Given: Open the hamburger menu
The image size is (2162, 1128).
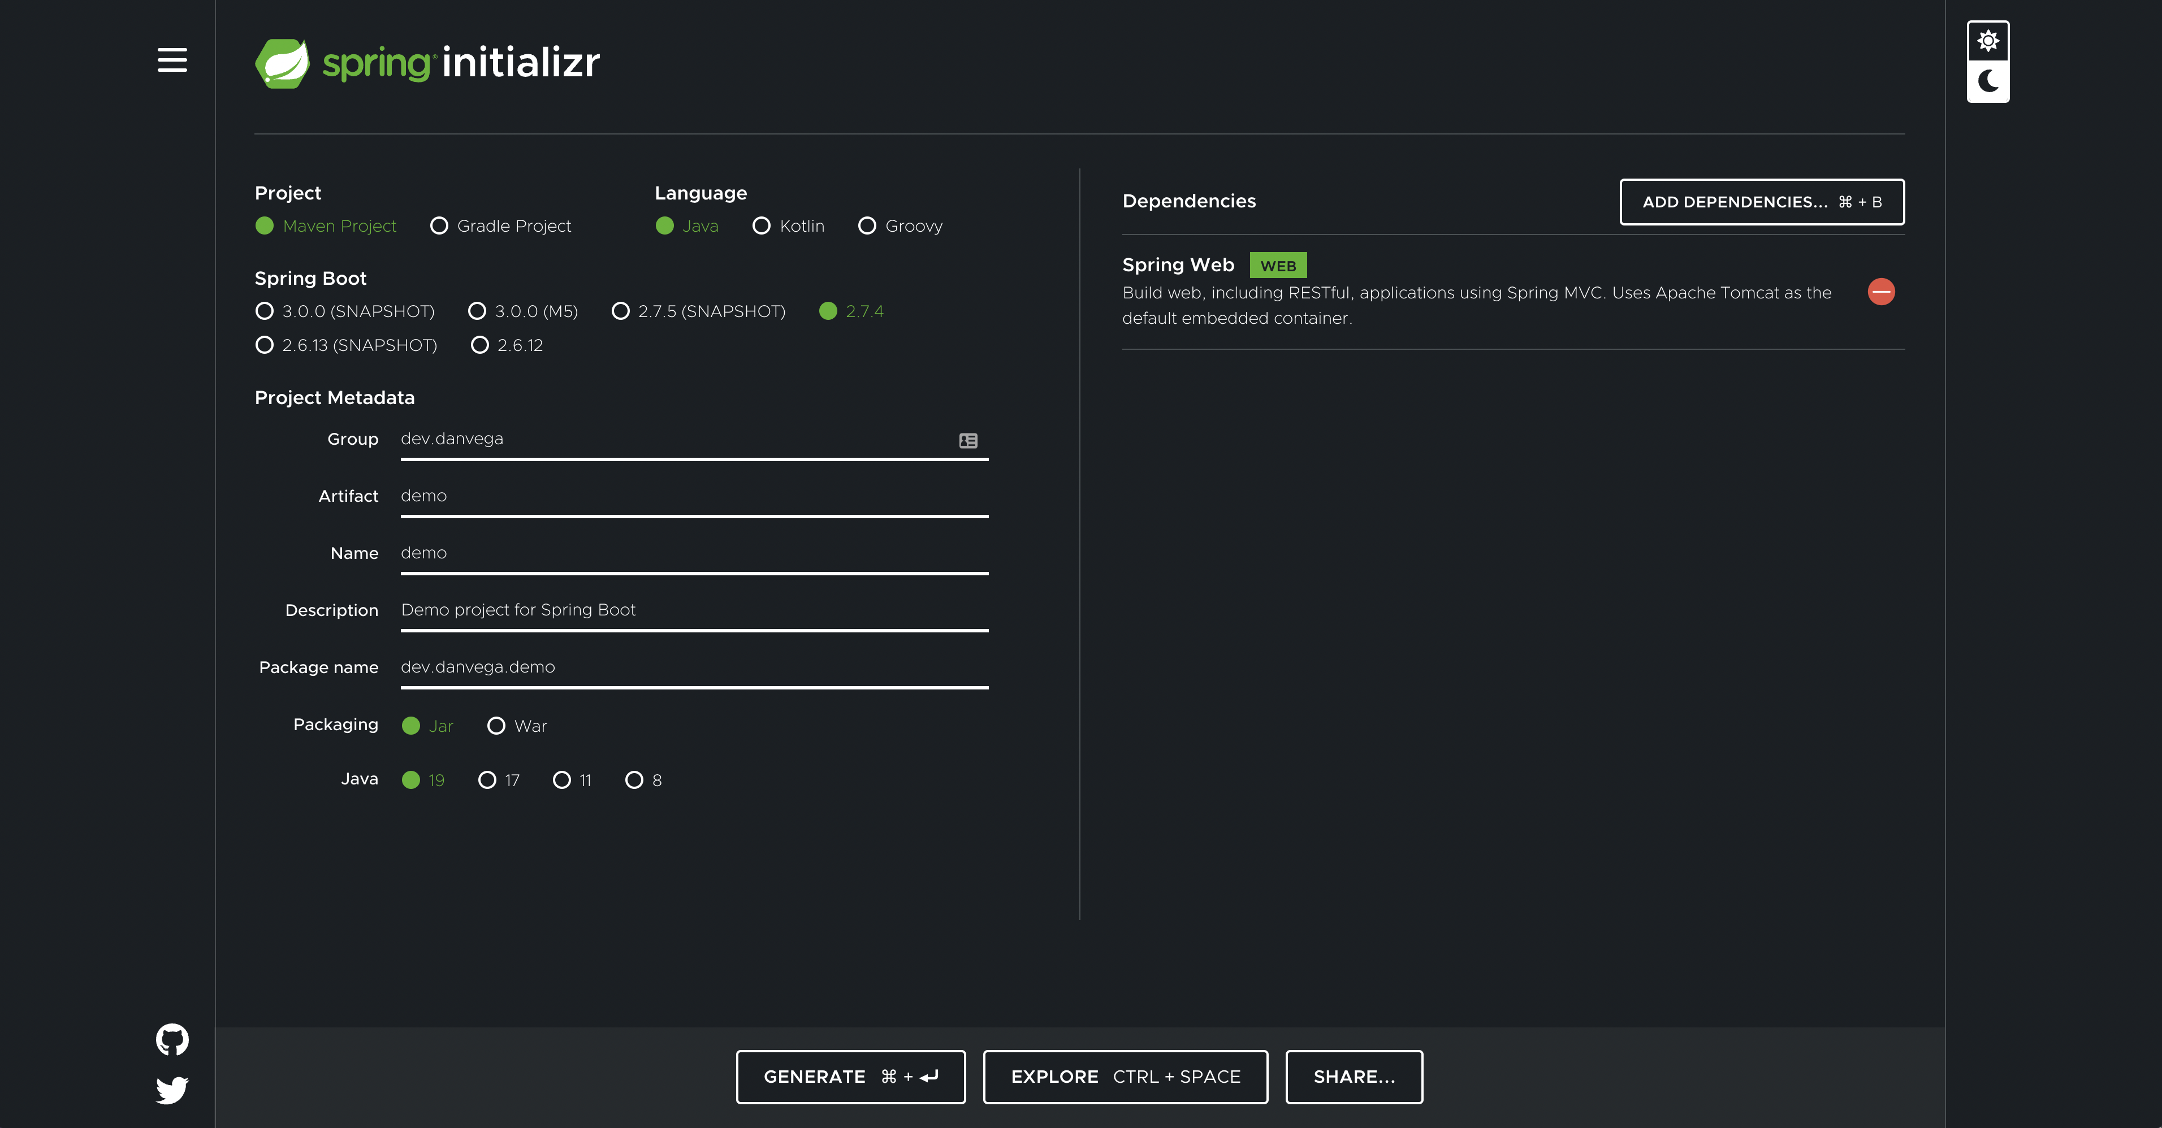Looking at the screenshot, I should tap(172, 59).
